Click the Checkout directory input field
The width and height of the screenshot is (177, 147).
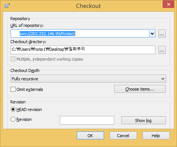click(83, 50)
